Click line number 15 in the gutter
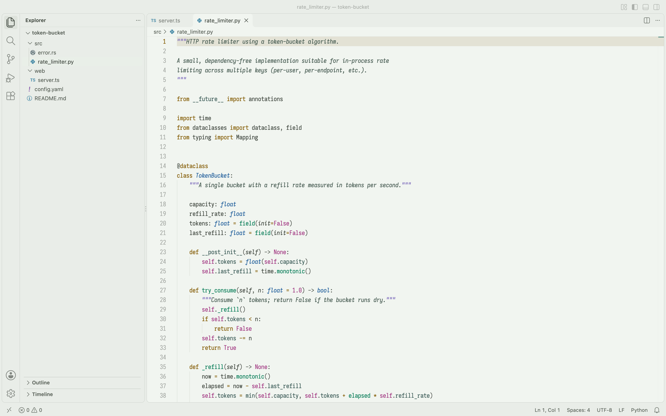The width and height of the screenshot is (666, 416). pos(163,176)
